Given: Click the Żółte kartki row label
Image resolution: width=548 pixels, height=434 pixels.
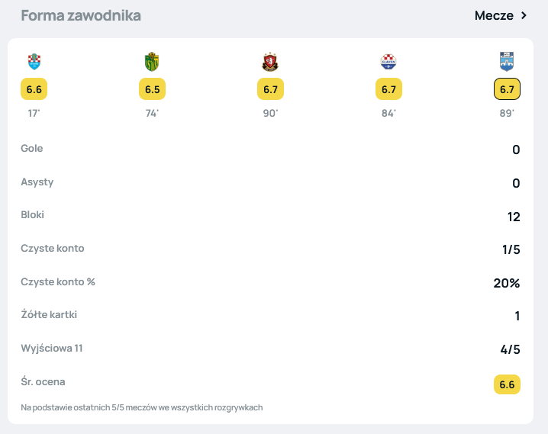Looking at the screenshot, I should pos(49,314).
